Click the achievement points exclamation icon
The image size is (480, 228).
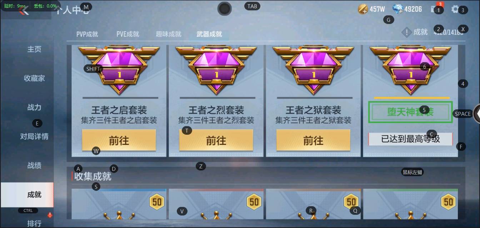406,32
